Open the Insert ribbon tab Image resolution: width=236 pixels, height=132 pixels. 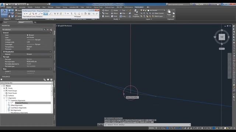point(15,7)
